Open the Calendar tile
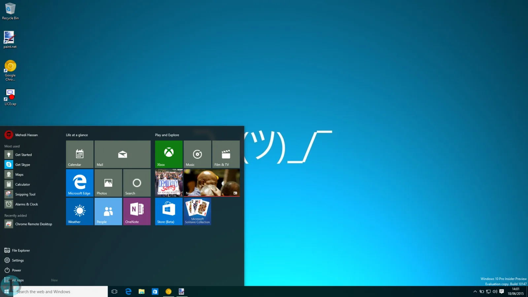The width and height of the screenshot is (528, 297). [x=80, y=154]
